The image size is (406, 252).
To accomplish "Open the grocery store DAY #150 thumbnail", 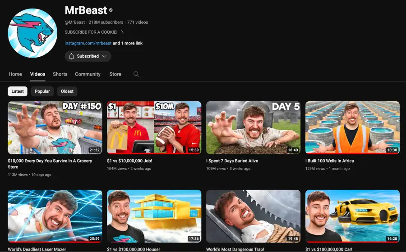I will 55,127.
